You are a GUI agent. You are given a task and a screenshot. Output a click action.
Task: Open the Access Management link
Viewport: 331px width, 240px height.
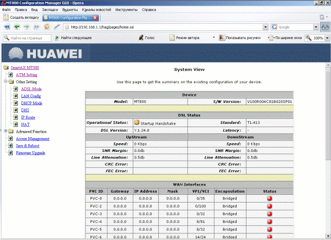click(33, 139)
